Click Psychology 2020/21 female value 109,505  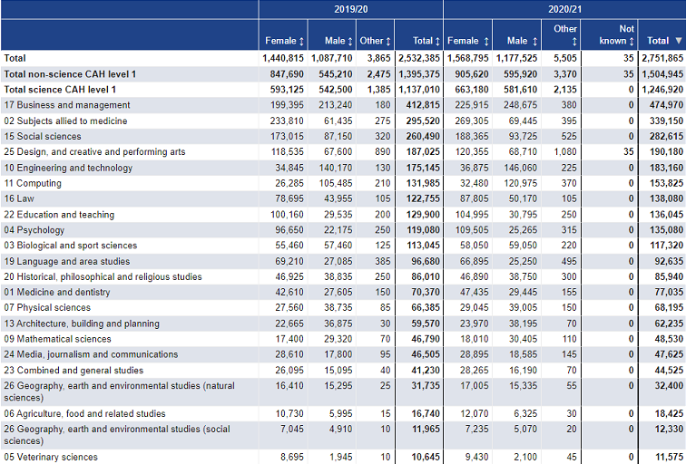pyautogui.click(x=472, y=230)
